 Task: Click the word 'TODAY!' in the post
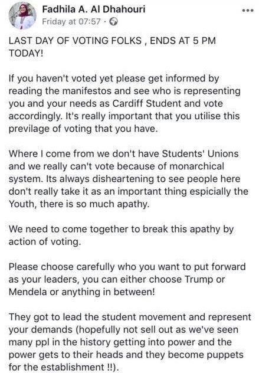[26, 53]
